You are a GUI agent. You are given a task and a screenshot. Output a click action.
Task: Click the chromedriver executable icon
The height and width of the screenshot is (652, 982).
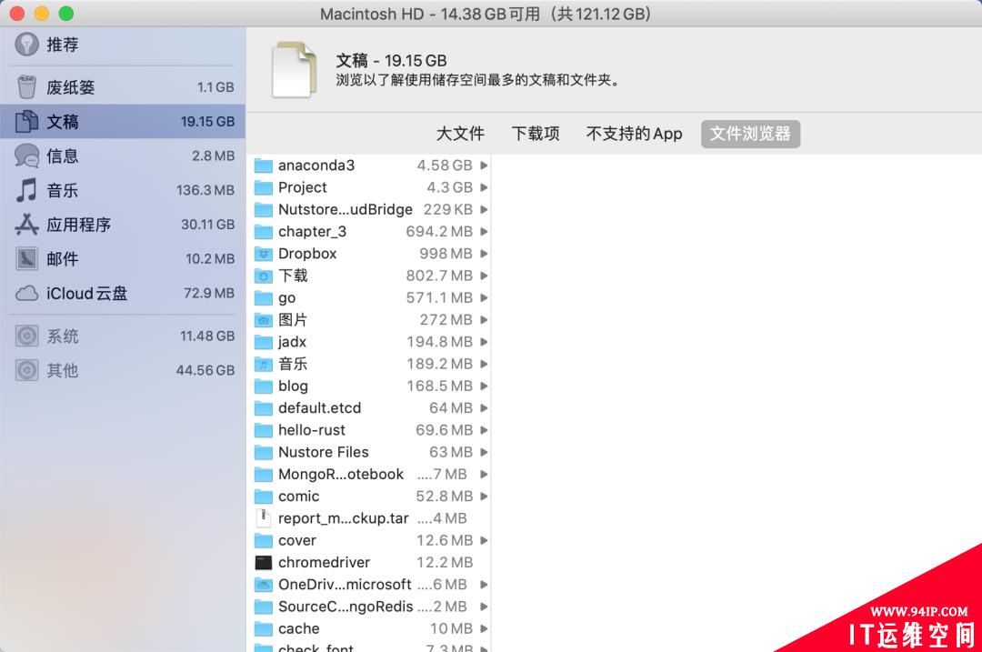pos(264,563)
